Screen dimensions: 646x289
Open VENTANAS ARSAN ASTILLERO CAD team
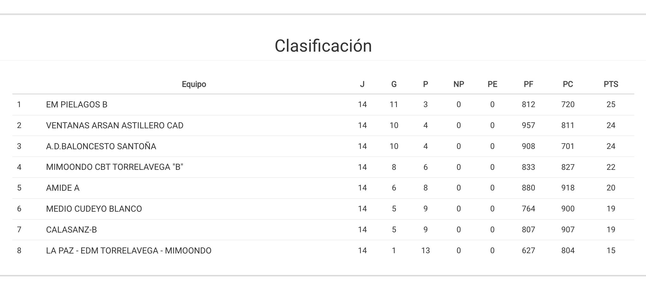114,125
